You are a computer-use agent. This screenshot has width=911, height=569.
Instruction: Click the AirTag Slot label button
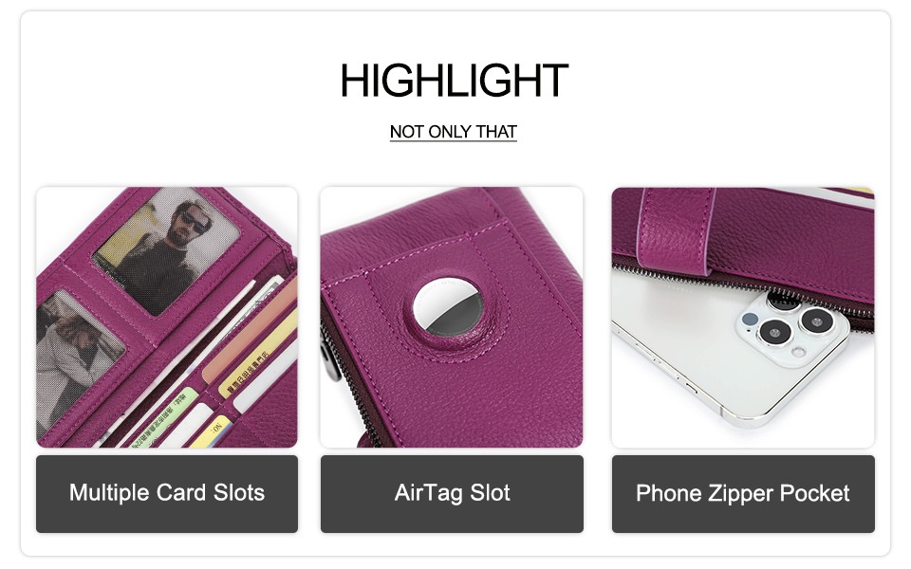(x=452, y=494)
